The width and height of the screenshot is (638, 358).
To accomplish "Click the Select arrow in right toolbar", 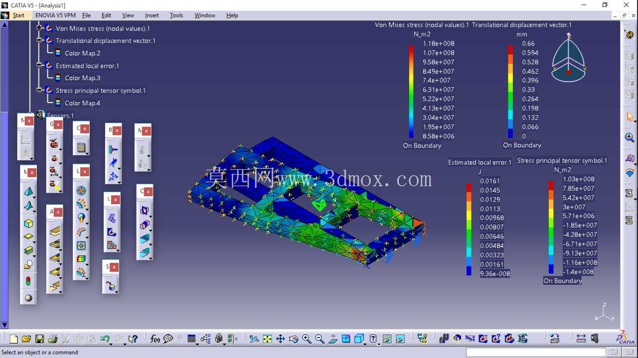I will tap(630, 118).
